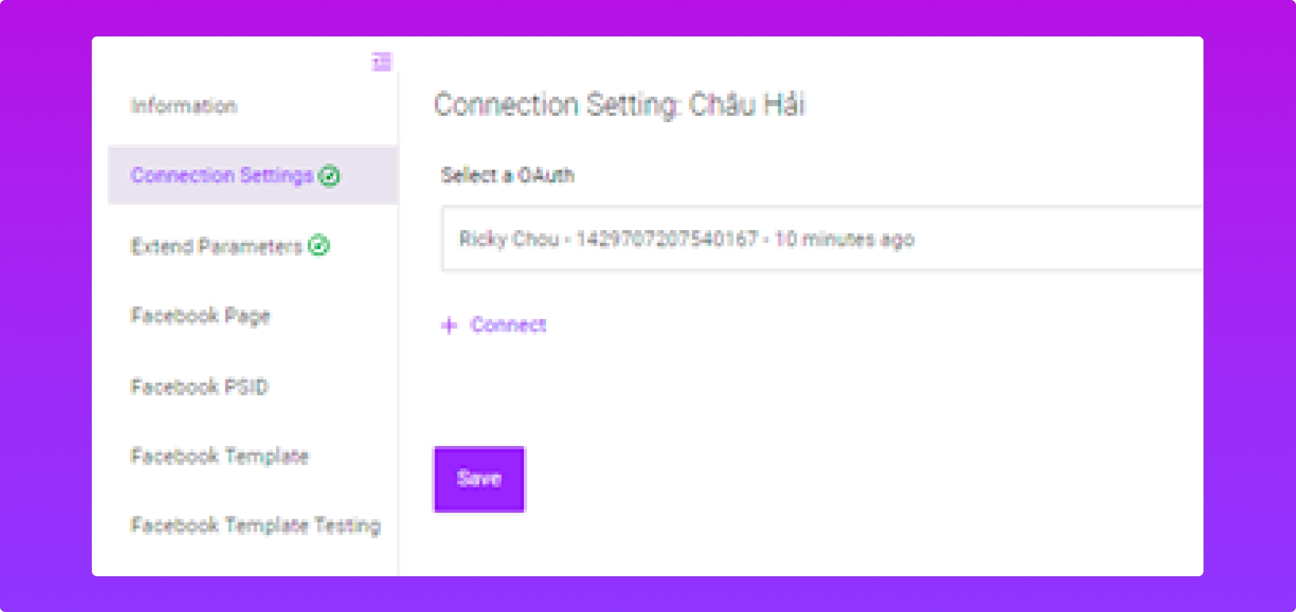Open Facebook Template settings
Image resolution: width=1296 pixels, height=612 pixels.
(219, 456)
